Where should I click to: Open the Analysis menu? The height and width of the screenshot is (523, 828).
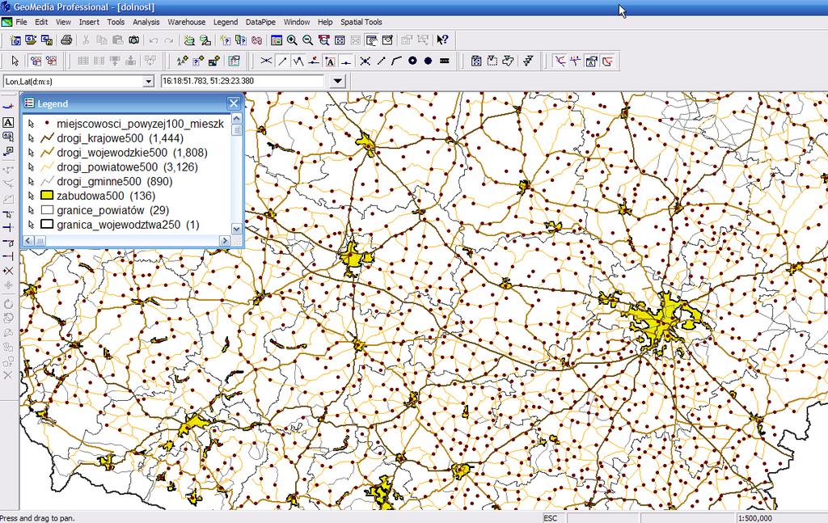[146, 22]
